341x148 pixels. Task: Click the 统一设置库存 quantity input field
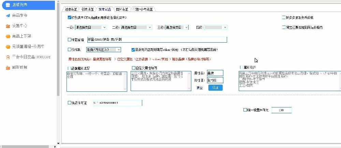coord(281,110)
